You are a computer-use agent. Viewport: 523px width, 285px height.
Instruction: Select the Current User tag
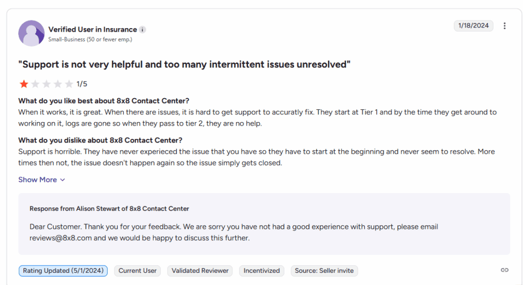click(137, 271)
